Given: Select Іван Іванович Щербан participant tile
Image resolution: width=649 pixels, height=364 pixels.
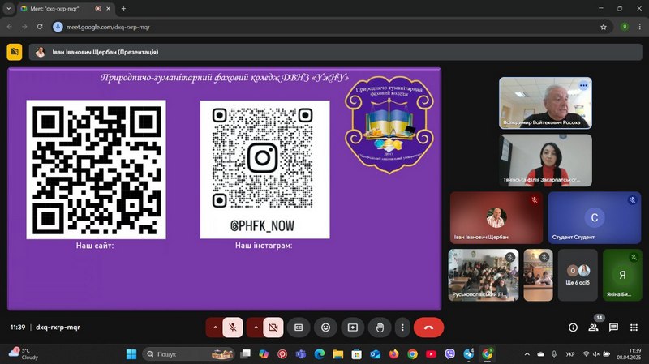Looking at the screenshot, I should 496,217.
